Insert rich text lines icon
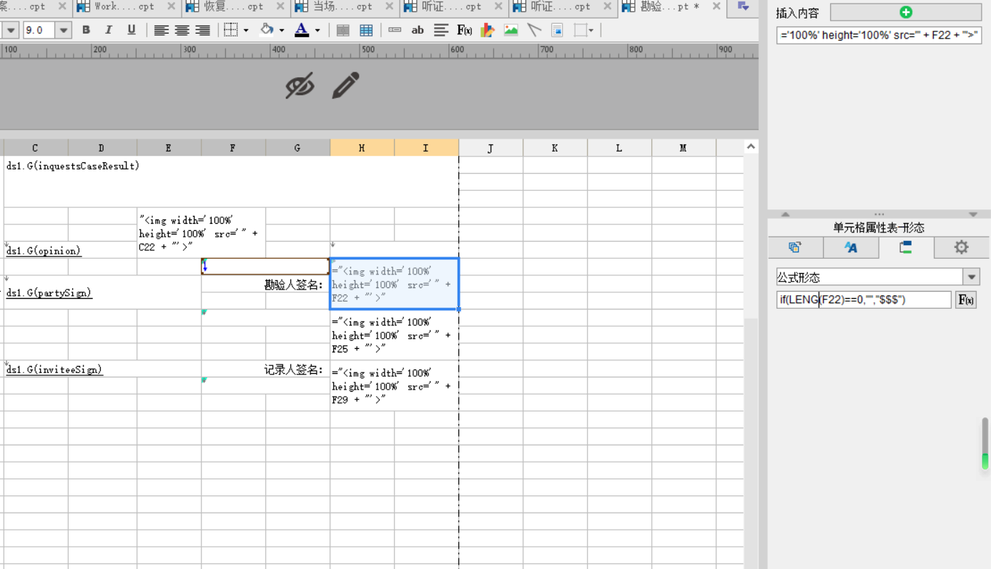991x569 pixels. tap(441, 30)
